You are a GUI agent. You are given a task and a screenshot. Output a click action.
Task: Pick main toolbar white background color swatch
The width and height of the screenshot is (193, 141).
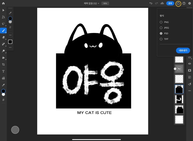[x=3, y=94]
